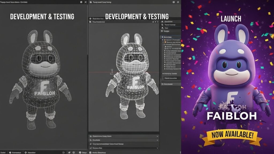Expand the second bottom panel row via its chevron
274x154 pixels.
tap(157, 140)
